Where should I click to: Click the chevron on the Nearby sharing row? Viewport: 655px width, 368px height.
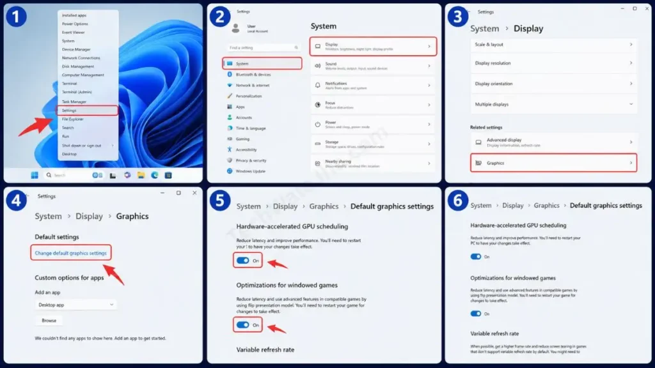(429, 164)
